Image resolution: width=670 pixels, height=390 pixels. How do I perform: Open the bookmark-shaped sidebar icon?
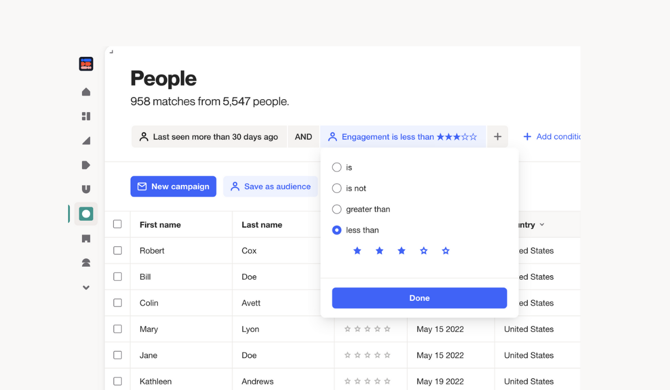pyautogui.click(x=86, y=238)
